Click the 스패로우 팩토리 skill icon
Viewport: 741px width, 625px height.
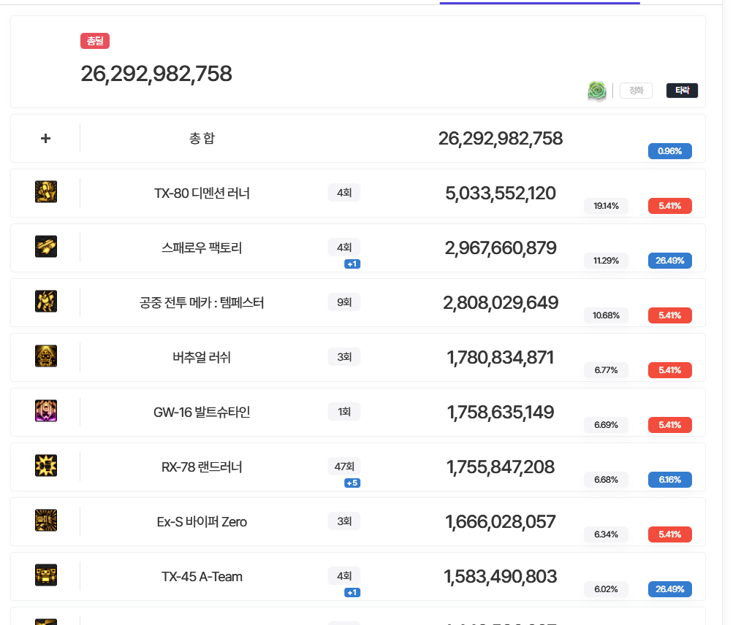[x=46, y=247]
